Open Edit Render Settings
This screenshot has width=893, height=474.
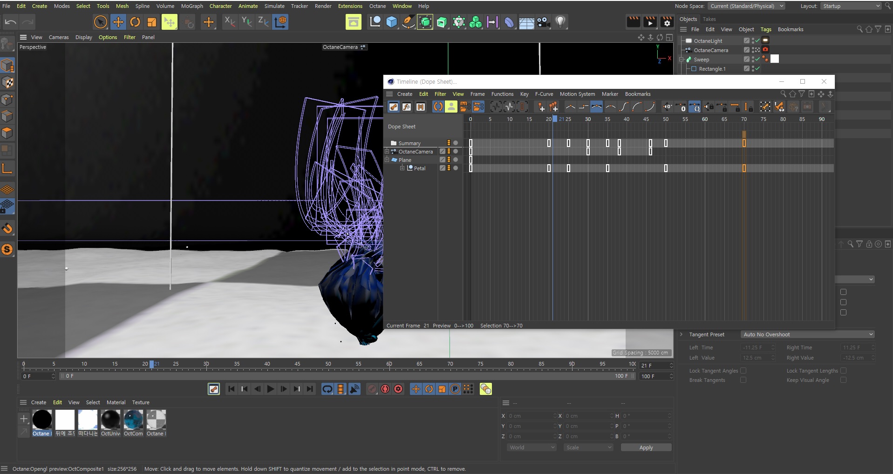[x=667, y=22]
